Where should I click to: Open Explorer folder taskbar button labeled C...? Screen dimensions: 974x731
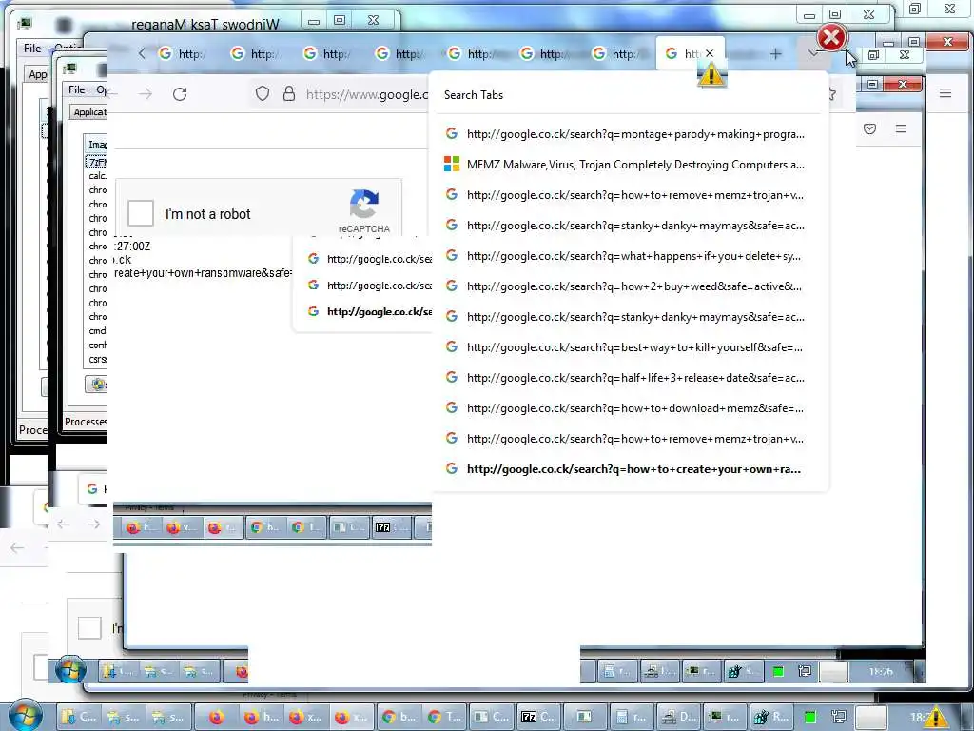tap(79, 718)
